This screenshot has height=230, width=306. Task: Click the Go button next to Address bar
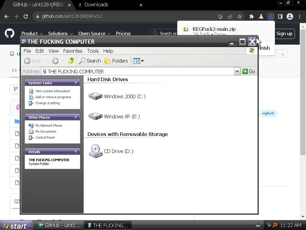pyautogui.click(x=249, y=71)
